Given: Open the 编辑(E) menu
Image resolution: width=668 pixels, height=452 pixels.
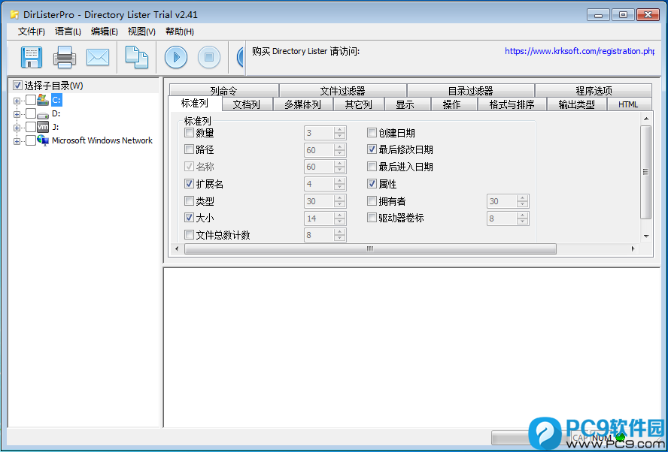Looking at the screenshot, I should pos(105,32).
